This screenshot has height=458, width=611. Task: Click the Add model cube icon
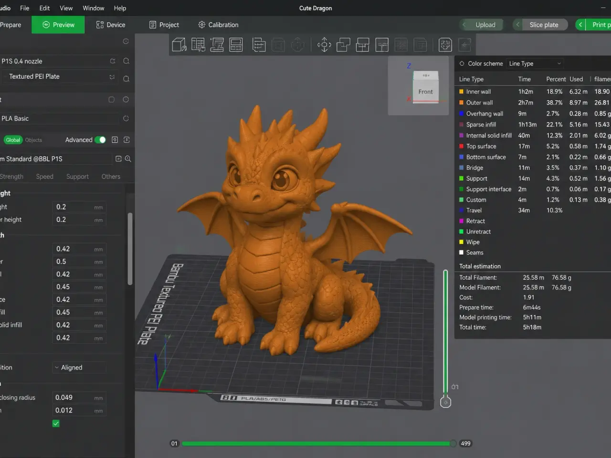click(x=179, y=45)
